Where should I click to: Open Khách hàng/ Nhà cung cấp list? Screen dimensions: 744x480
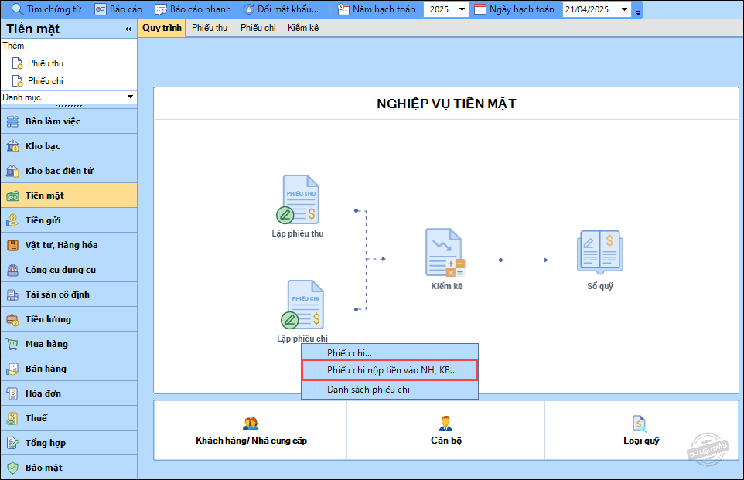[251, 432]
